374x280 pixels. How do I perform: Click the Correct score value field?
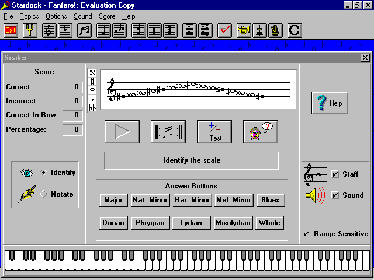(72, 87)
